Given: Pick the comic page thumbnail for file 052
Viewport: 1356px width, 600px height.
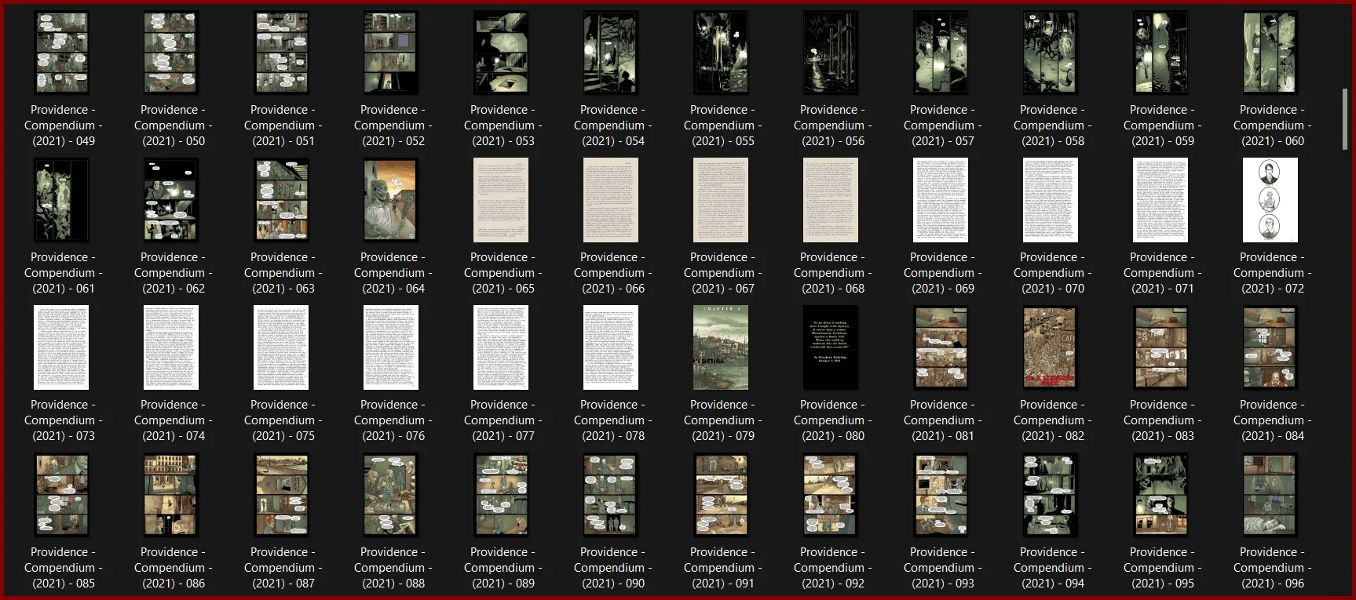Looking at the screenshot, I should [x=391, y=53].
